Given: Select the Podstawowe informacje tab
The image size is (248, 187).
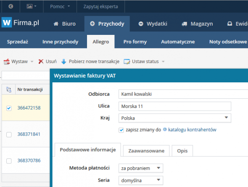Looking at the screenshot, I should click(x=88, y=150).
